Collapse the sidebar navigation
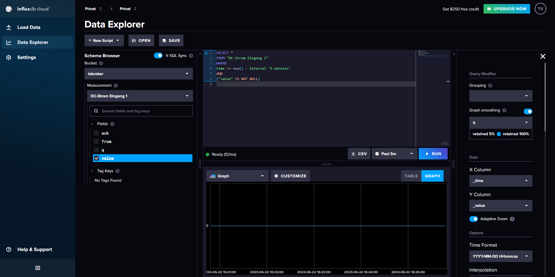The image size is (555, 277). [38, 268]
